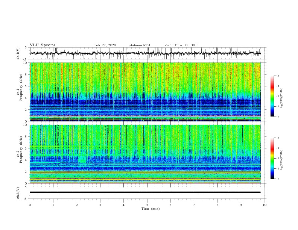Click the ch.2 spectrogram panel
Screen dimensions: 298x230
click(x=145, y=154)
